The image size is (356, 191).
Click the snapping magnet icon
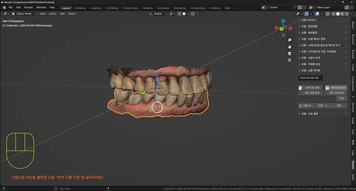pyautogui.click(x=180, y=14)
